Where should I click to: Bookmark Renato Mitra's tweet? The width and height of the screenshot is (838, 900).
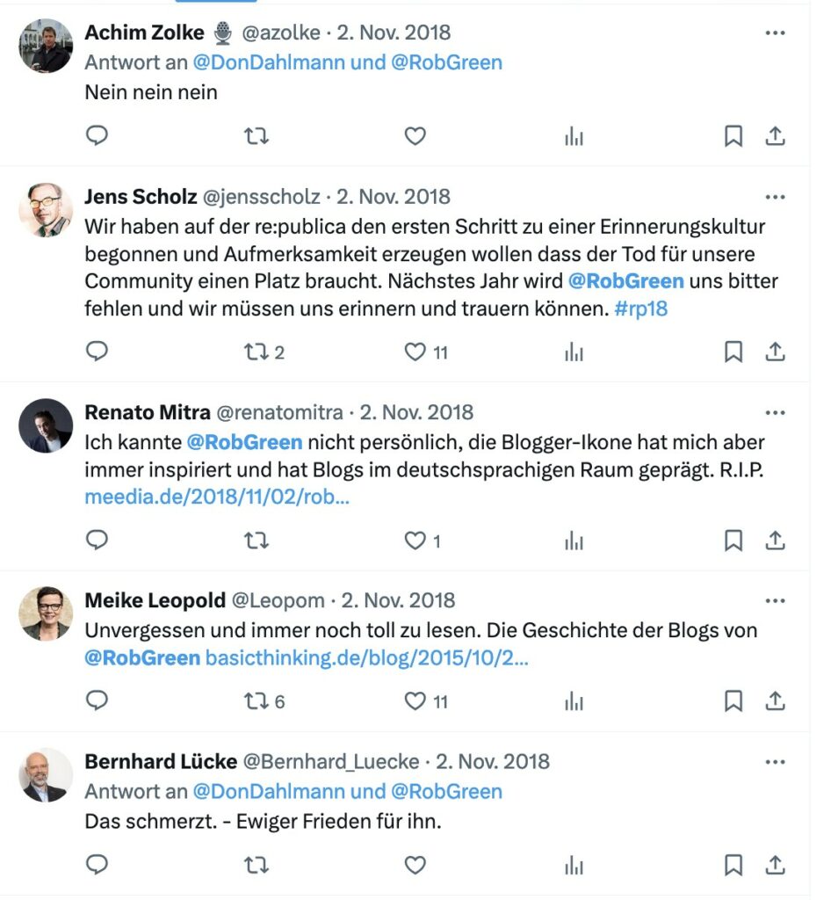733,541
